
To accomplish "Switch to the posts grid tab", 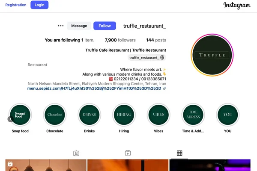I will (x=179, y=153).
